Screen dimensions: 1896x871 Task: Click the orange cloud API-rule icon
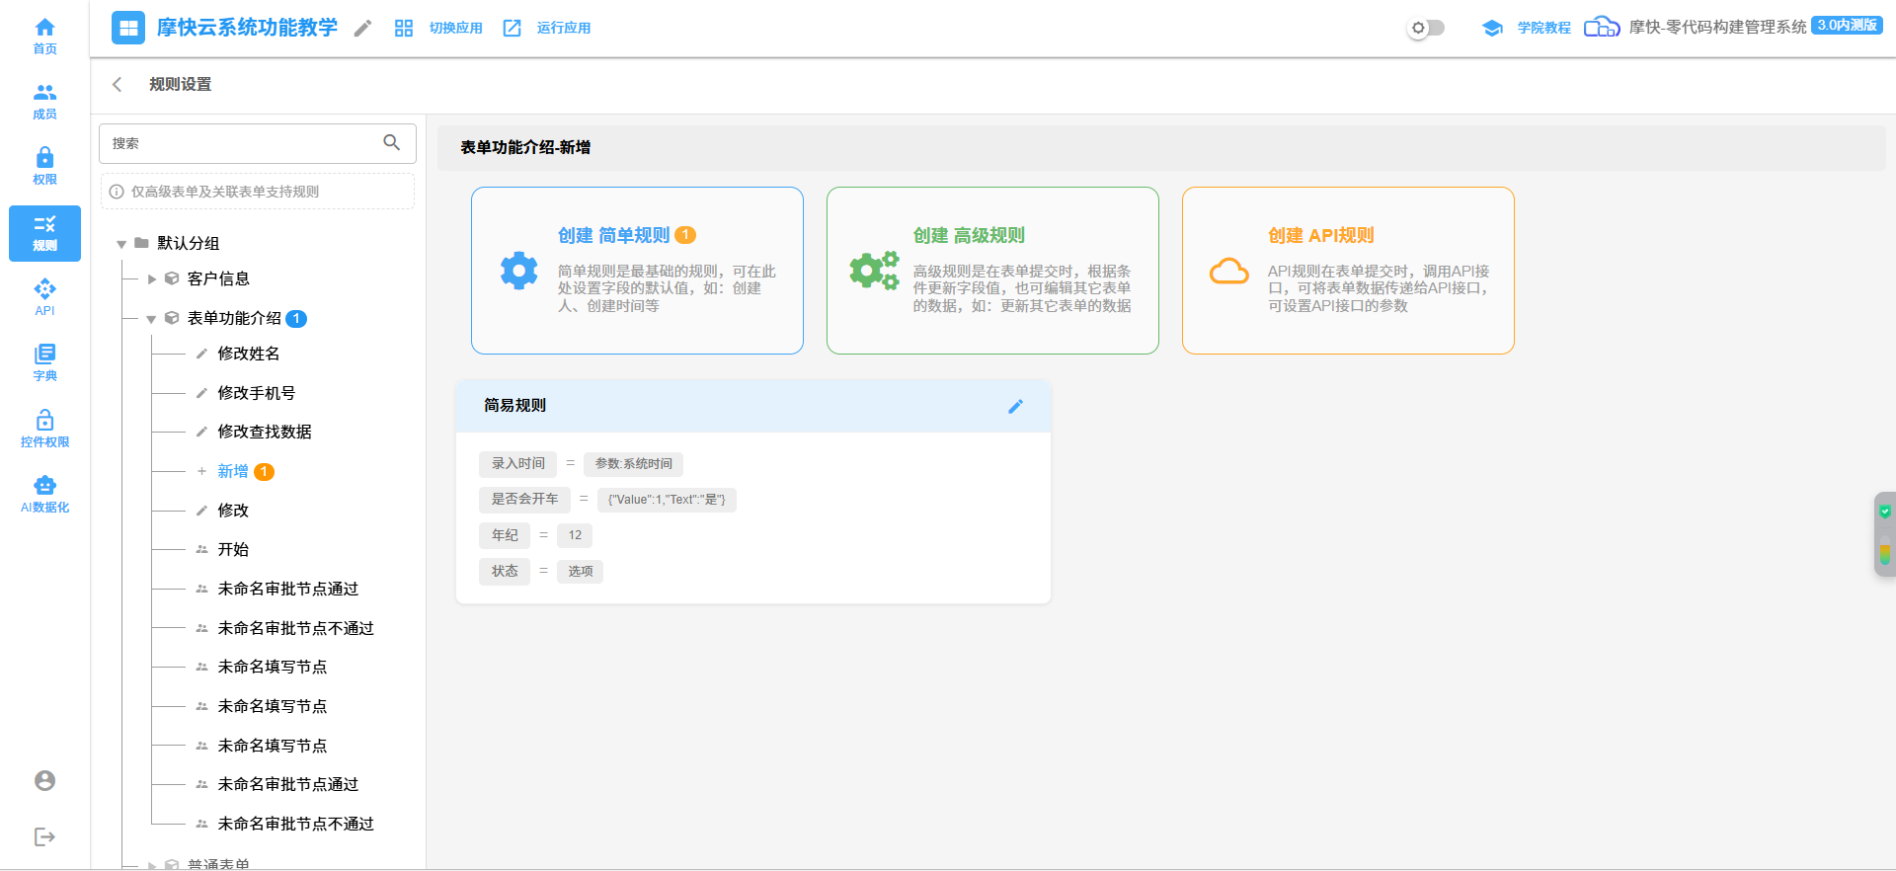click(1229, 271)
